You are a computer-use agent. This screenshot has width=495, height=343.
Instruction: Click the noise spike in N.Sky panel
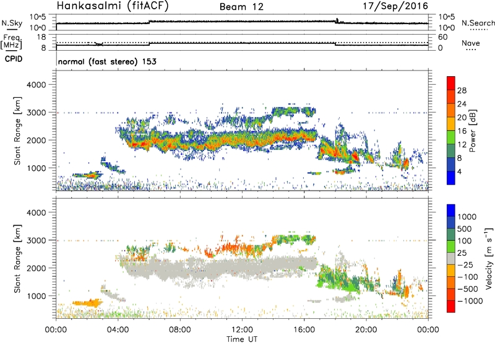(337, 20)
